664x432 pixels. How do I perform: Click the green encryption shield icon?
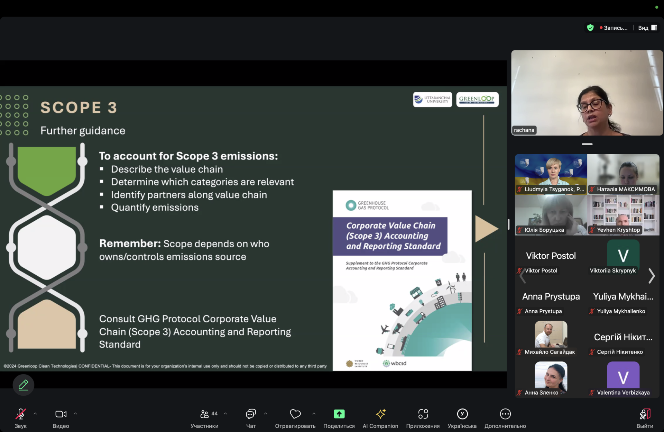590,28
